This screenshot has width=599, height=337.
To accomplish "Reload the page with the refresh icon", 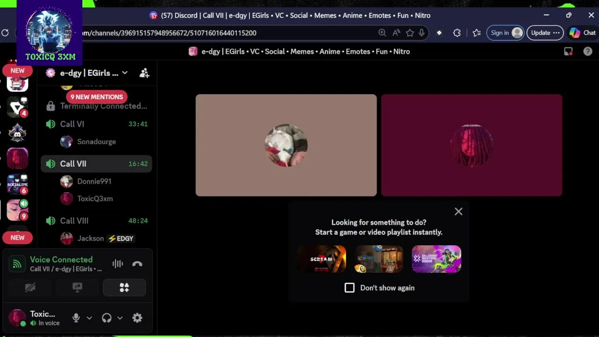I will coord(5,33).
